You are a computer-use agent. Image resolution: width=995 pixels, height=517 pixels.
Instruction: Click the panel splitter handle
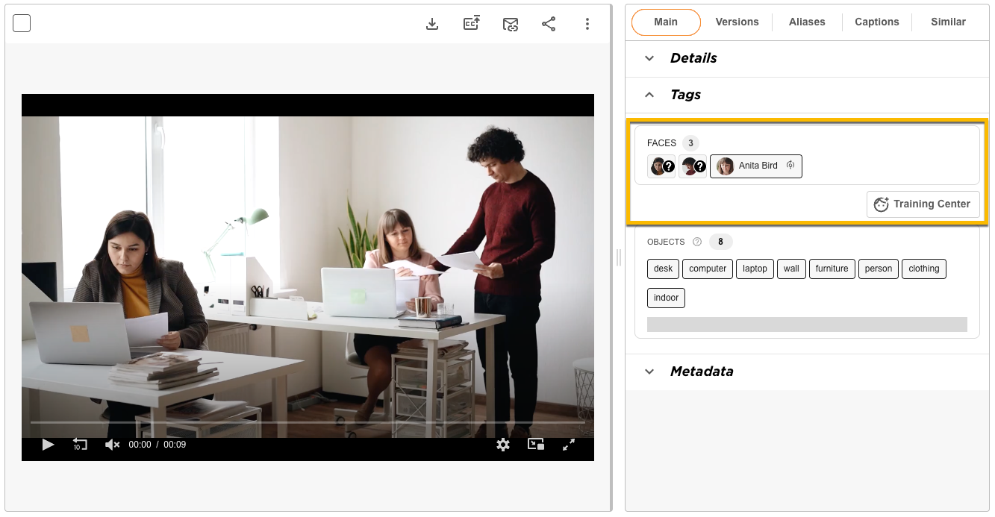coord(618,257)
